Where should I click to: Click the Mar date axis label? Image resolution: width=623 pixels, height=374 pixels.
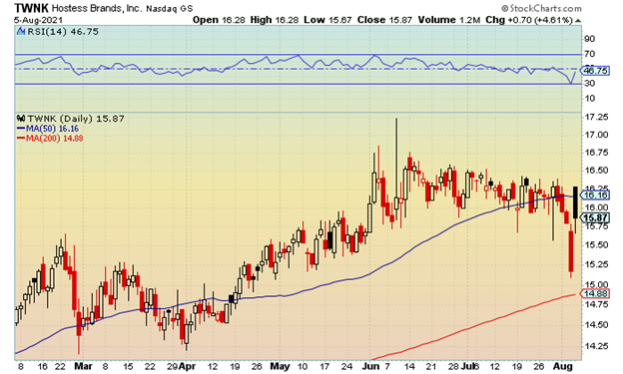83,366
